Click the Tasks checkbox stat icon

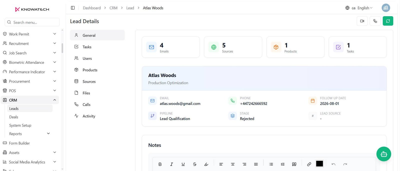(338, 47)
